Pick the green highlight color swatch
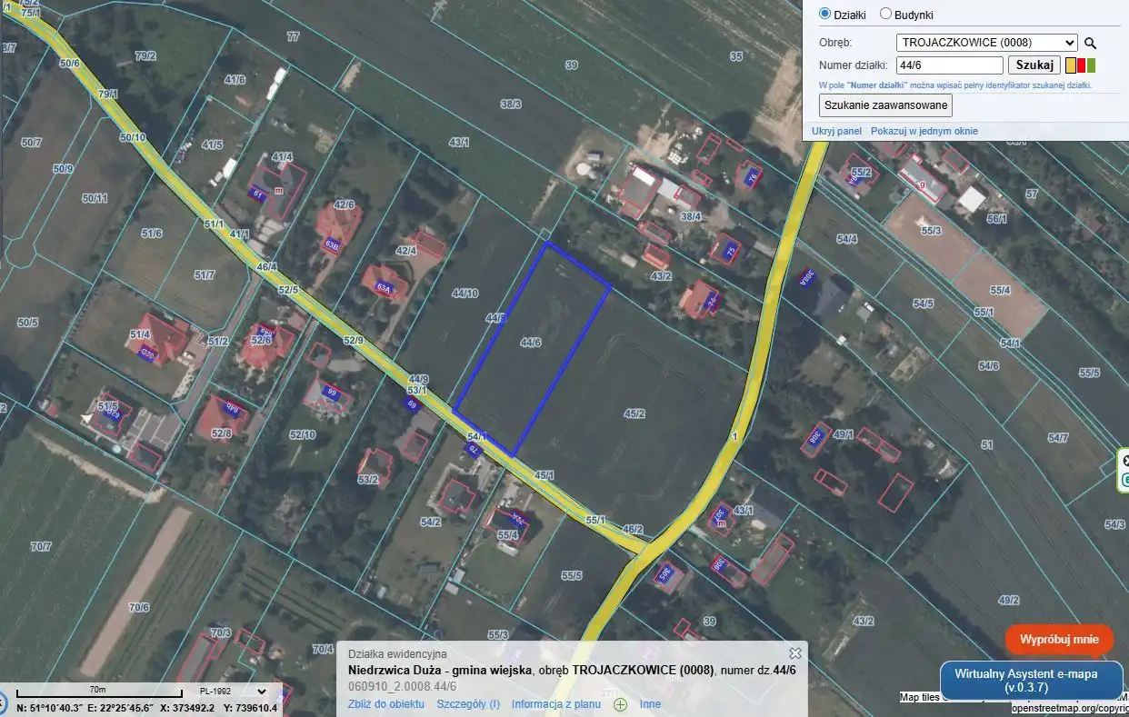 click(1092, 65)
